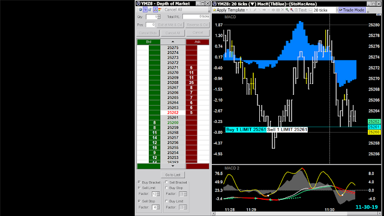Click price 25275 in ladder

pos(173,48)
